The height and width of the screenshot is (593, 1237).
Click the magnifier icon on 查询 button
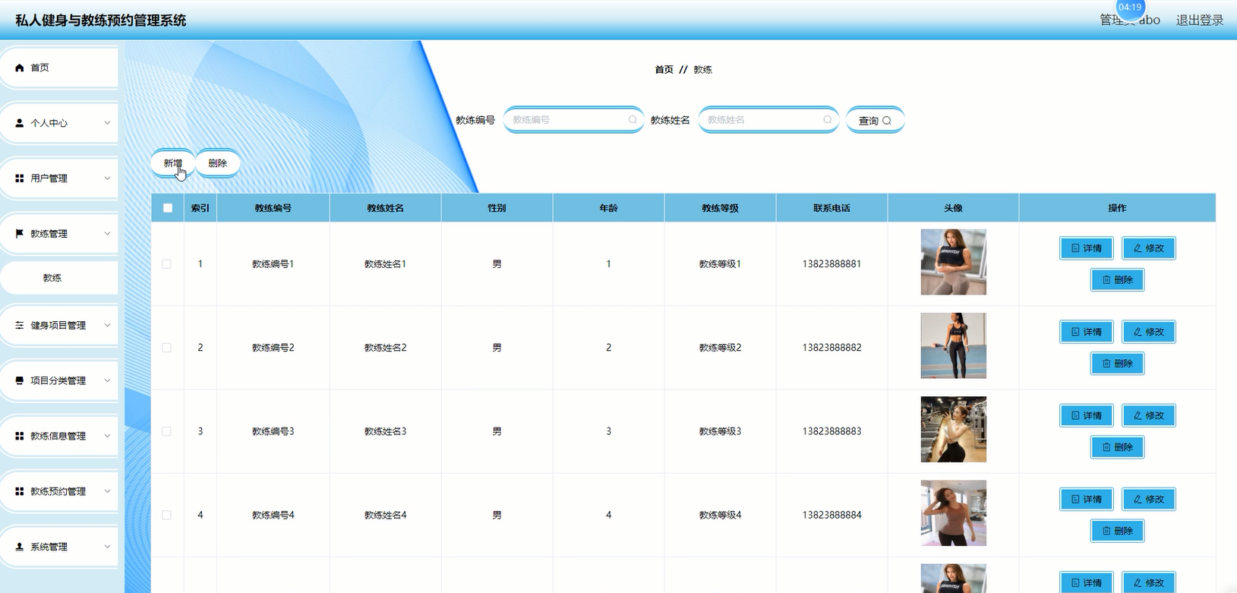pos(886,121)
